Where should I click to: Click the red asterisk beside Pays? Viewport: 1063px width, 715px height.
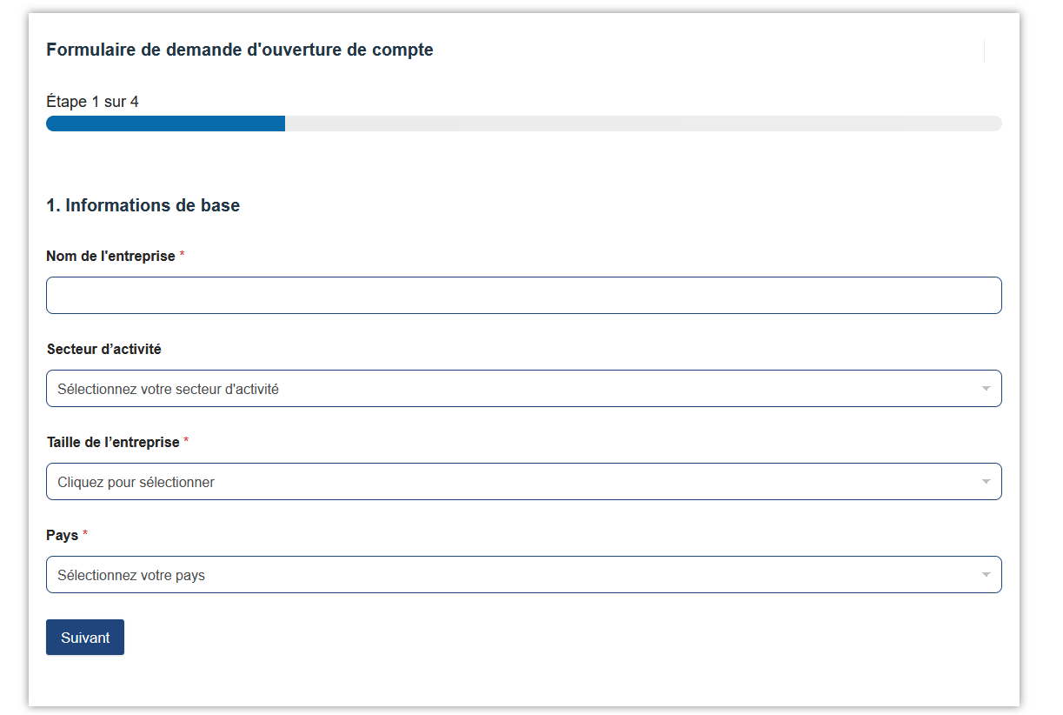point(85,534)
